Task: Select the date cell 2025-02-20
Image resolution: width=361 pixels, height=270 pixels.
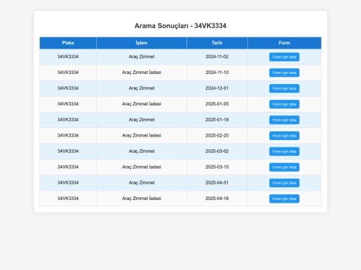Action: tap(217, 135)
